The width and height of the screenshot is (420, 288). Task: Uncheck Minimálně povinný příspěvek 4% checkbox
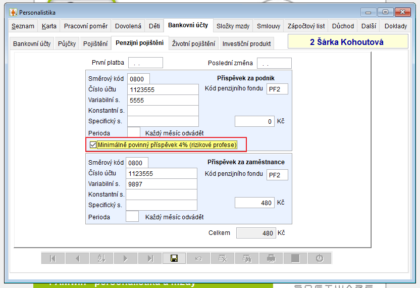coord(93,145)
